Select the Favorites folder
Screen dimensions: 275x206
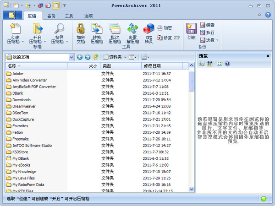(17, 126)
